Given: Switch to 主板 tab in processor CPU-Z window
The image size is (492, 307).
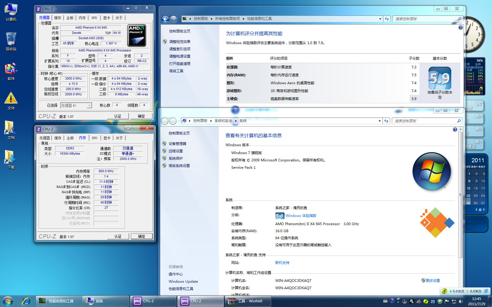Looking at the screenshot, I should coord(70,18).
